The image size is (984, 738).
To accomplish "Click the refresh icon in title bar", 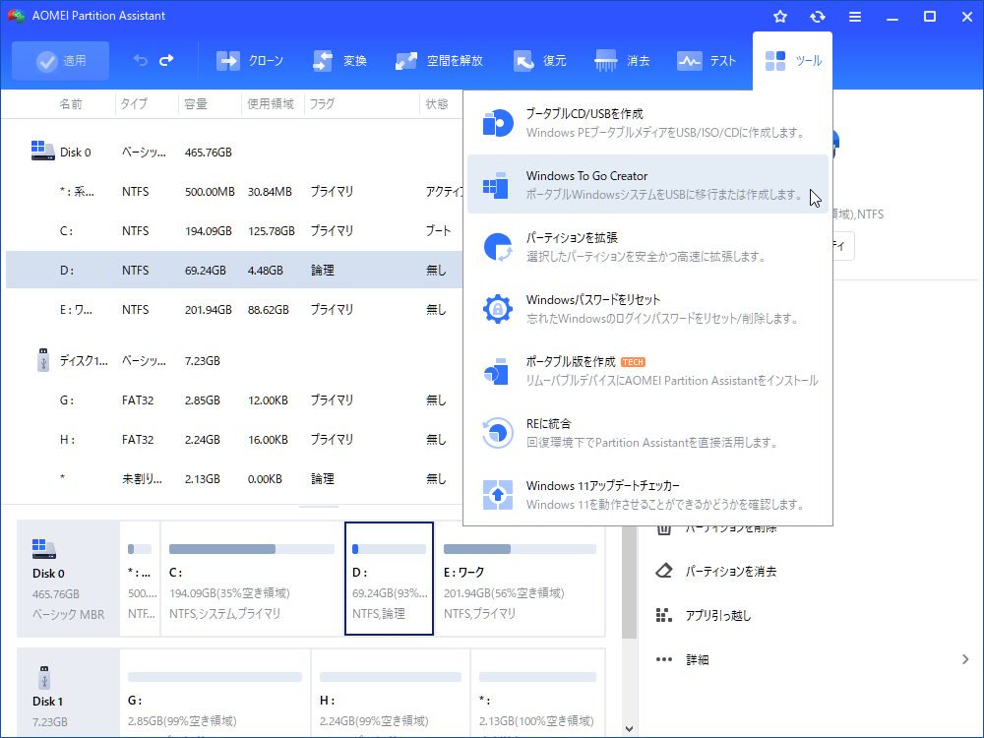I will point(818,17).
